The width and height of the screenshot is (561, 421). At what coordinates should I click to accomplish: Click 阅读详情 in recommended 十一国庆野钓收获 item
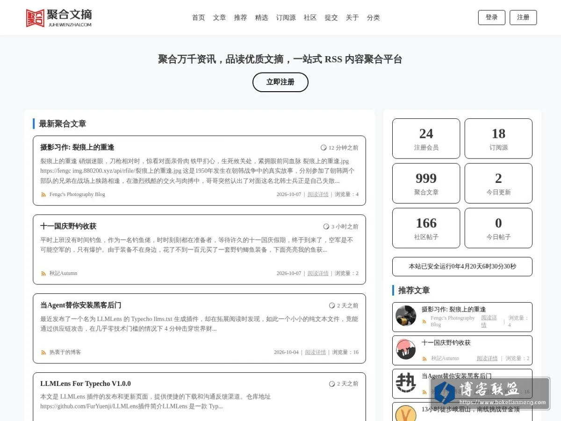coord(487,359)
